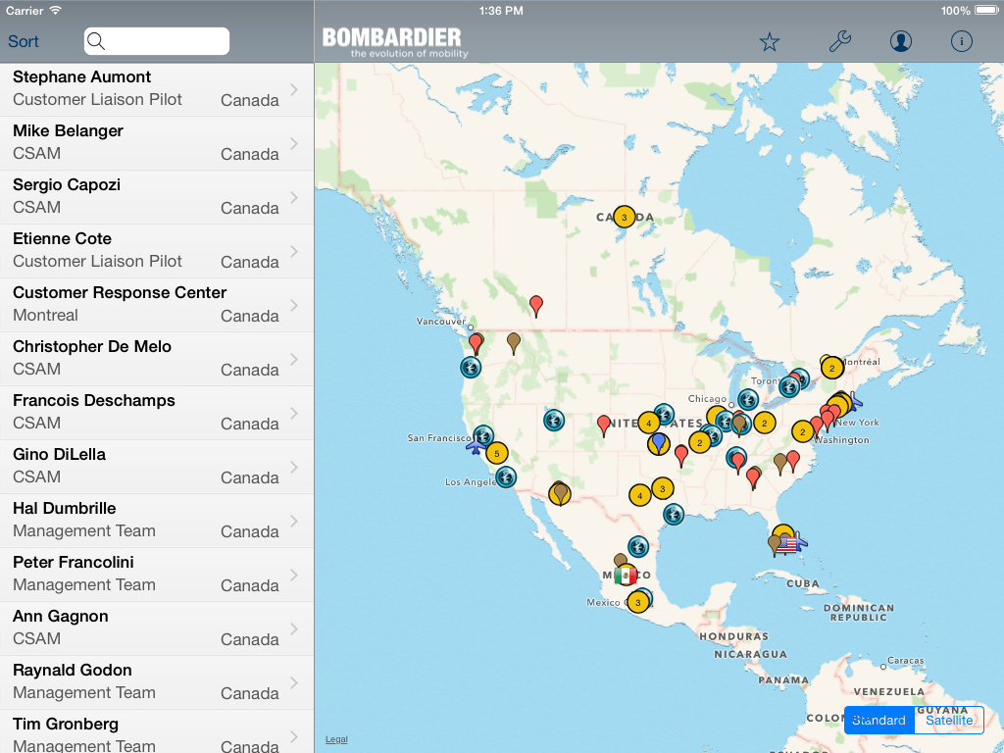Select the cluster pin labeled 5 near San Francisco
Viewport: 1004px width, 753px height.
(x=497, y=453)
